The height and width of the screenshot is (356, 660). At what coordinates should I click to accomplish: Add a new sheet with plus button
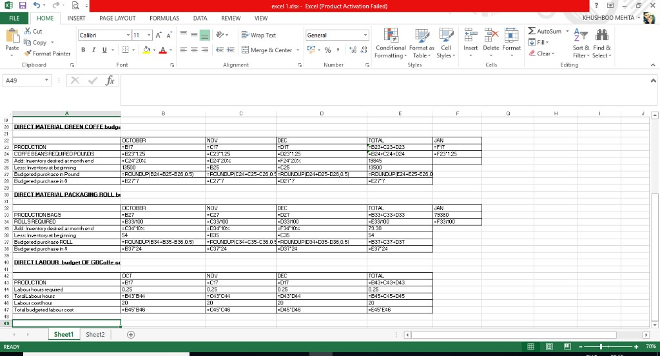point(131,335)
